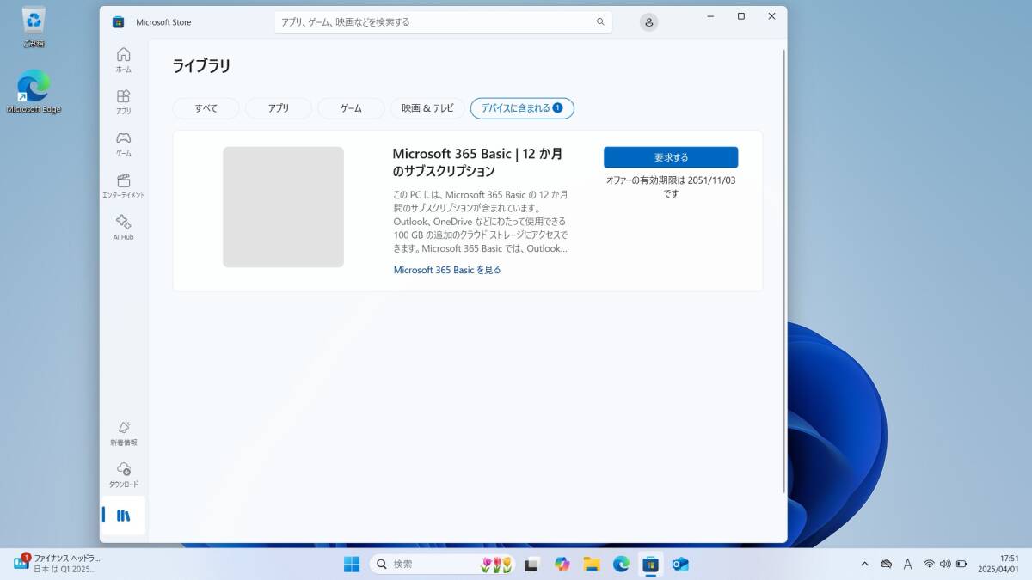Launch Copilot from the taskbar

[562, 565]
